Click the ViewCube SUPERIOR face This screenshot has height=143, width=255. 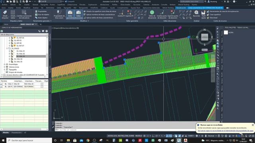tap(204, 37)
